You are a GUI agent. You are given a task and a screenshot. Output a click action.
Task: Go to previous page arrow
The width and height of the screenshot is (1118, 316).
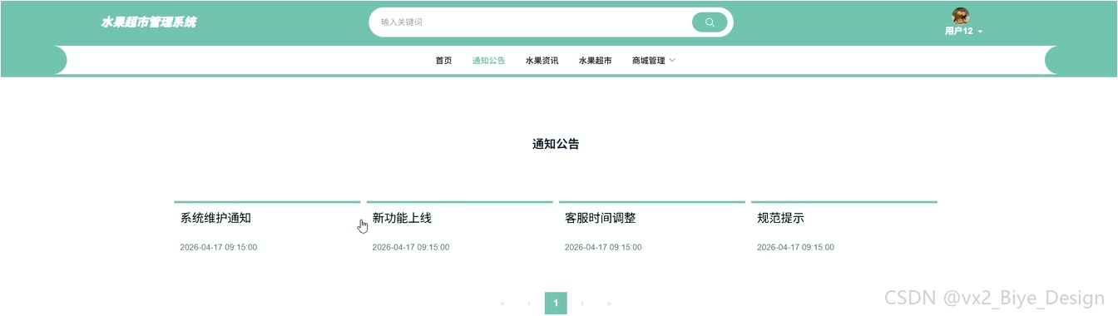click(x=529, y=304)
